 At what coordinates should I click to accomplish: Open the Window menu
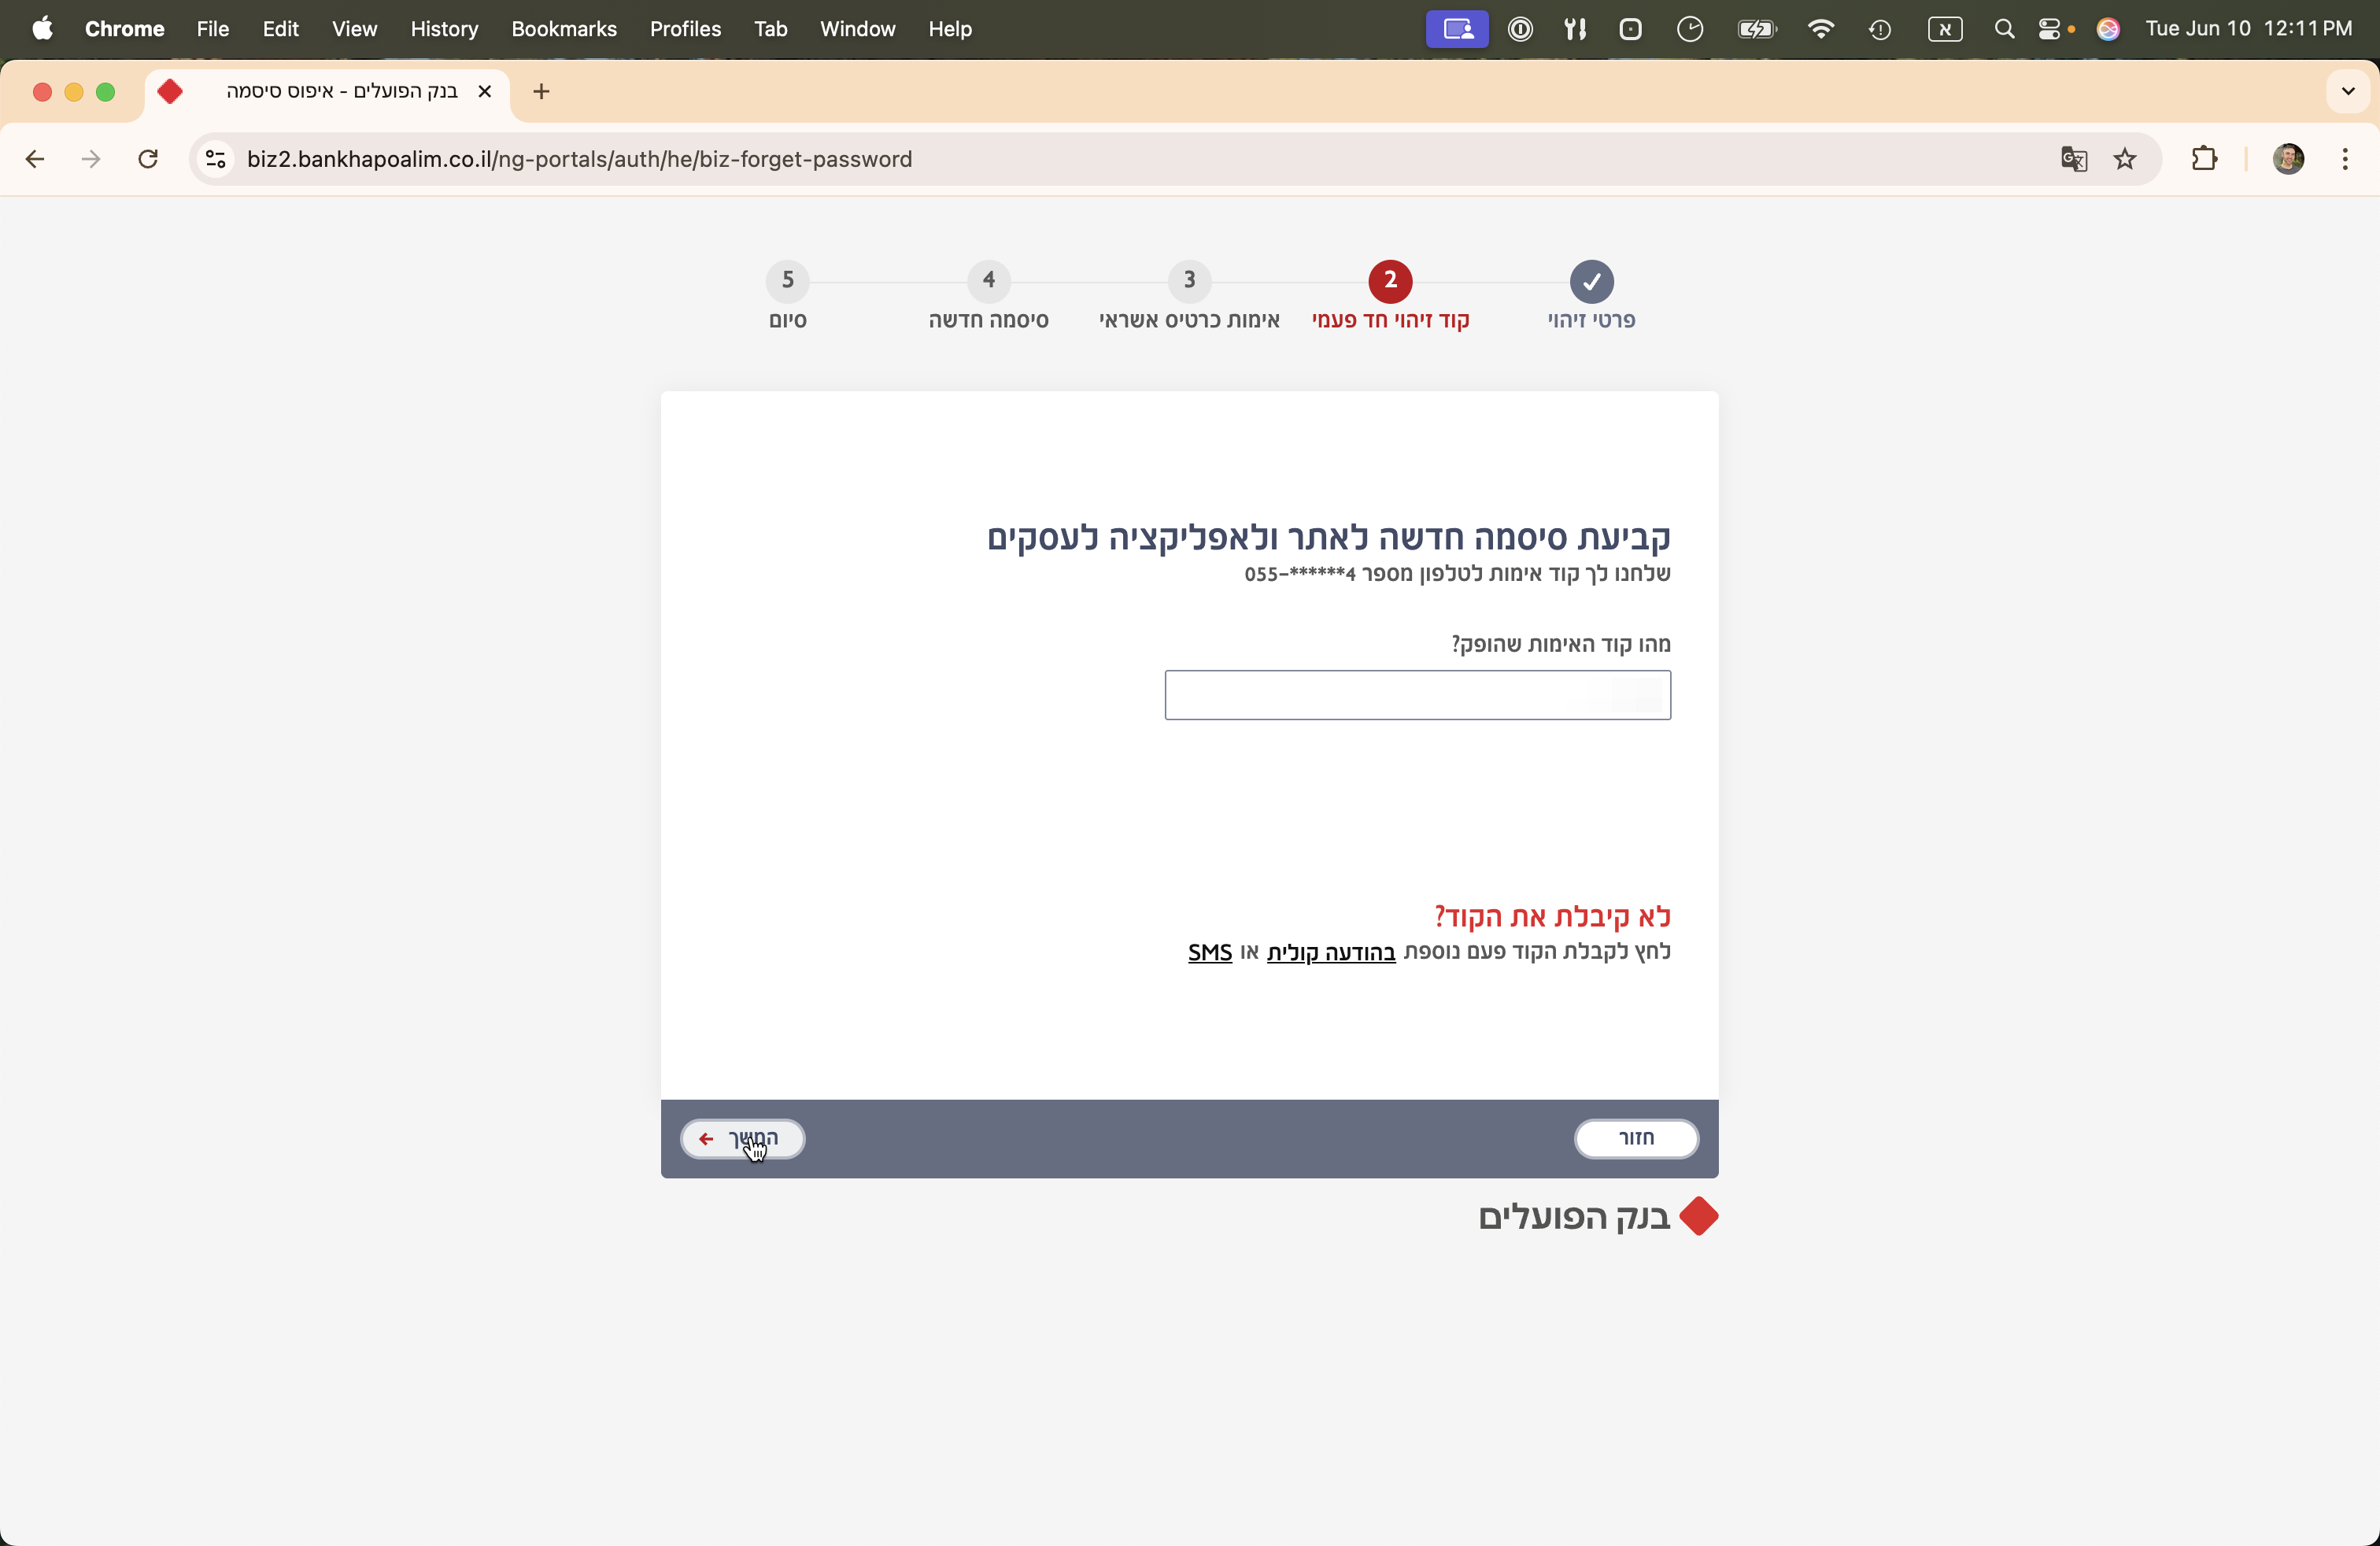coord(857,29)
